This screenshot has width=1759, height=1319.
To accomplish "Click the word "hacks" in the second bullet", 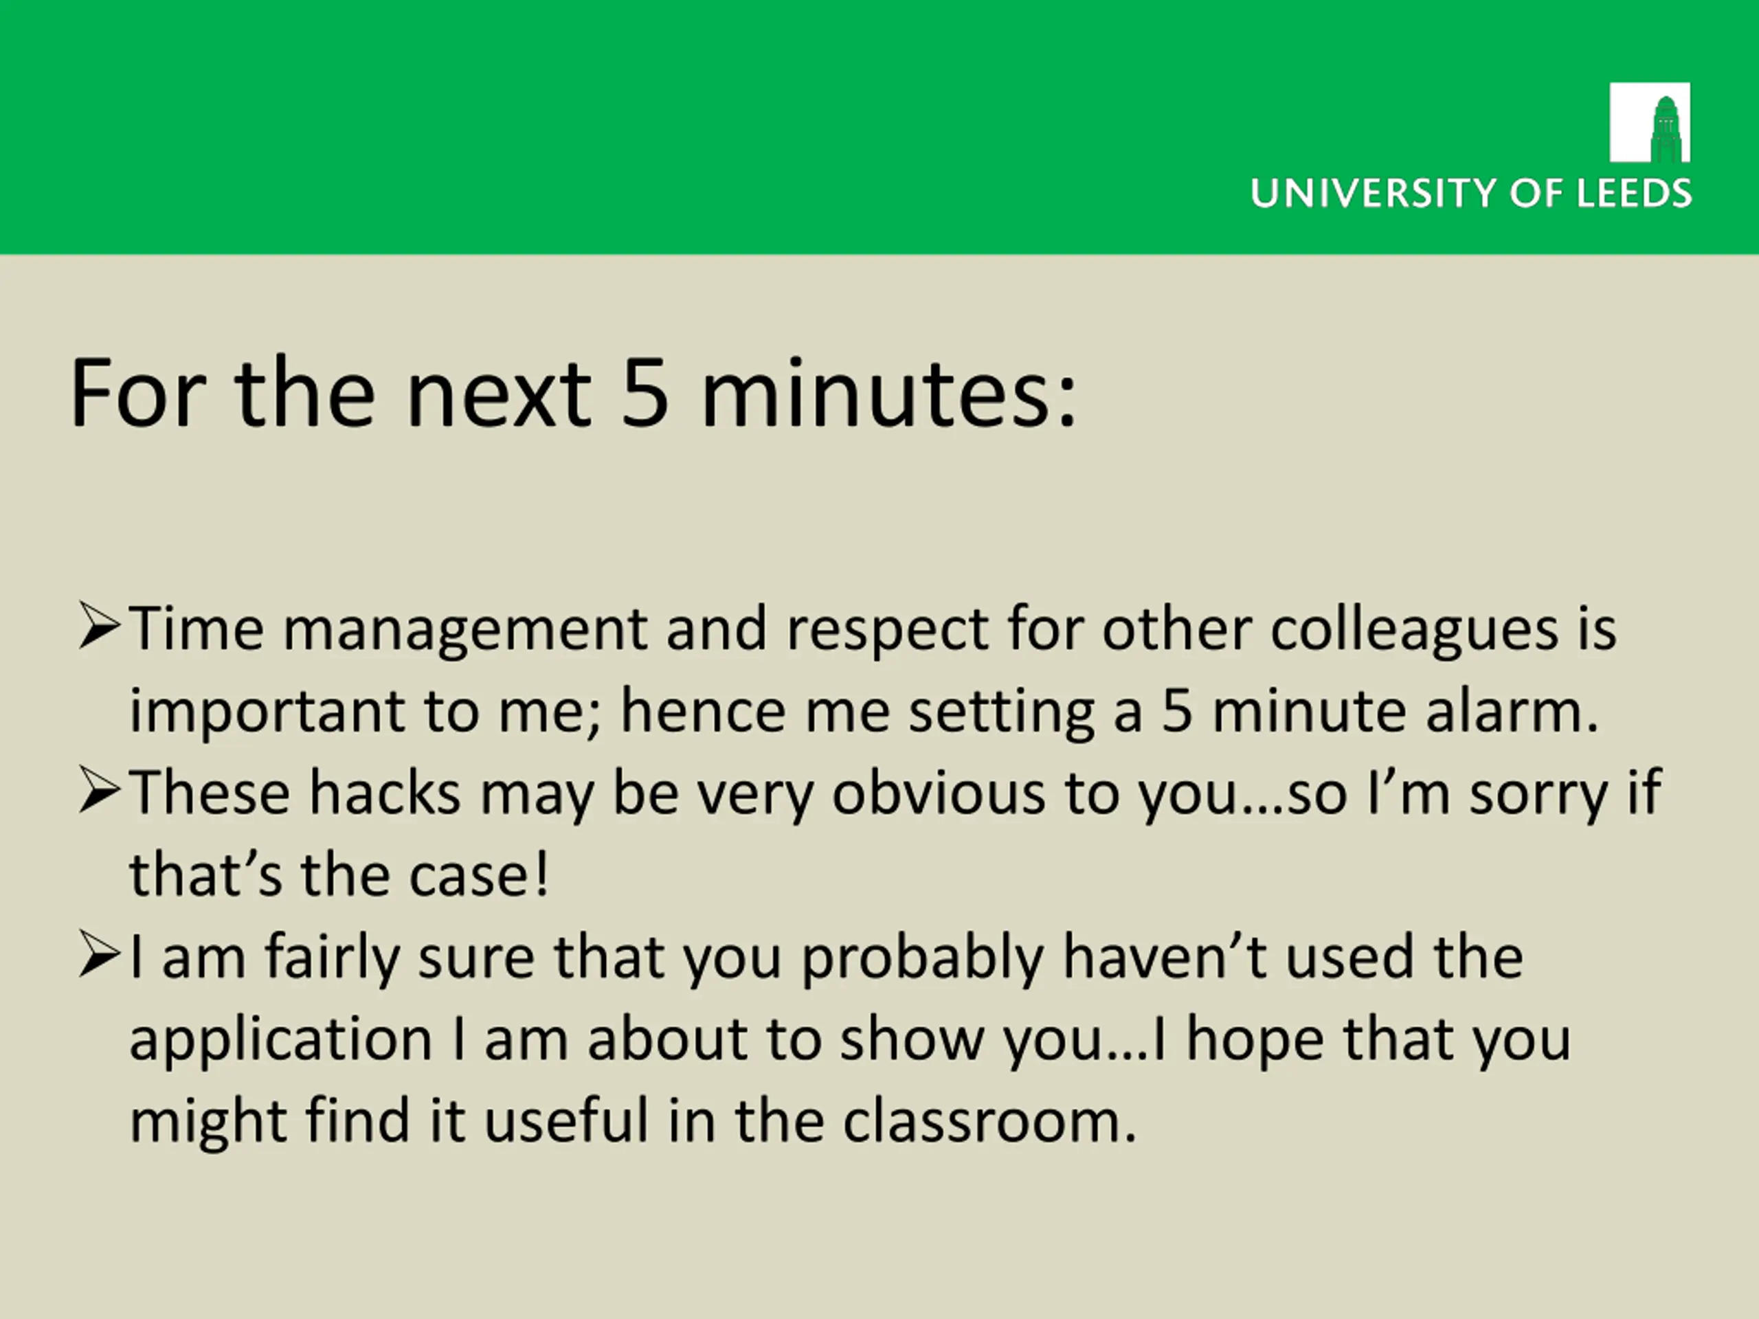I will [384, 793].
